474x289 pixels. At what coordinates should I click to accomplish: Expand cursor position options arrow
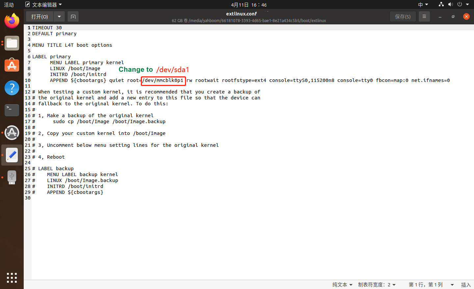coord(452,285)
